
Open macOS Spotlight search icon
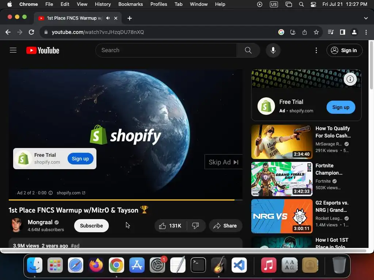(301, 4)
